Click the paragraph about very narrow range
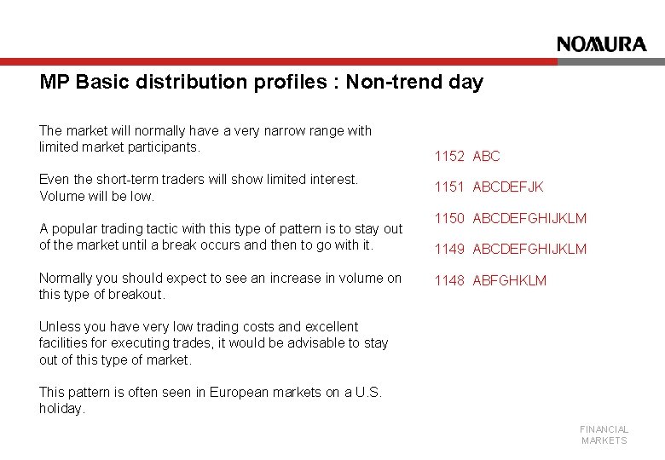This screenshot has height=460, width=665. [x=205, y=139]
